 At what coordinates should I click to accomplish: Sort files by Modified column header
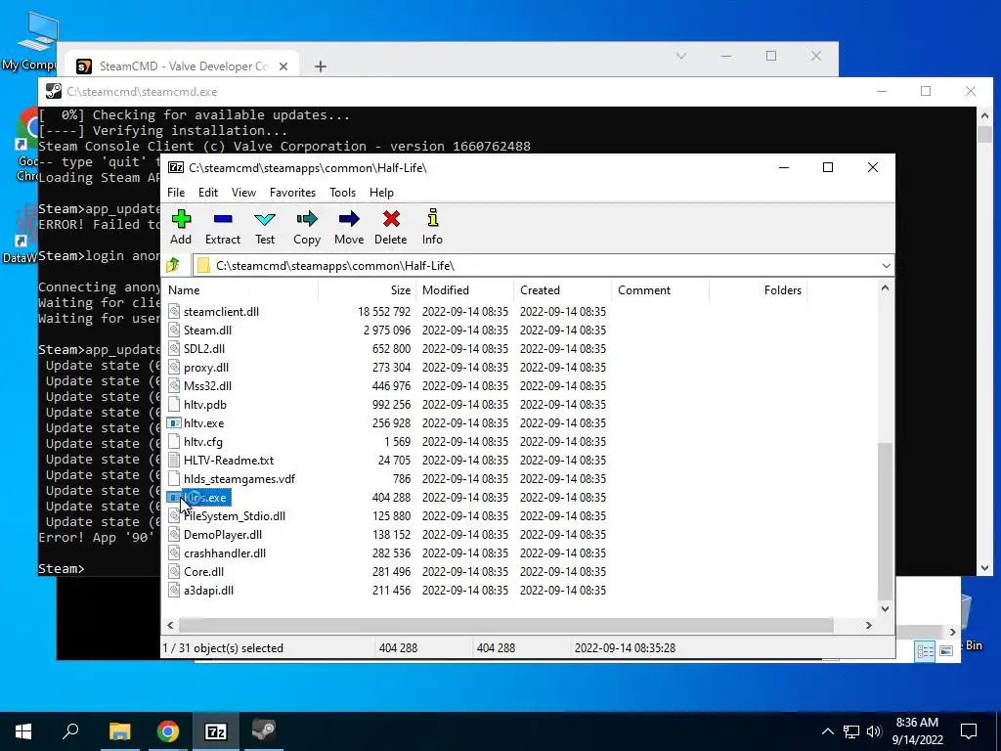(464, 289)
